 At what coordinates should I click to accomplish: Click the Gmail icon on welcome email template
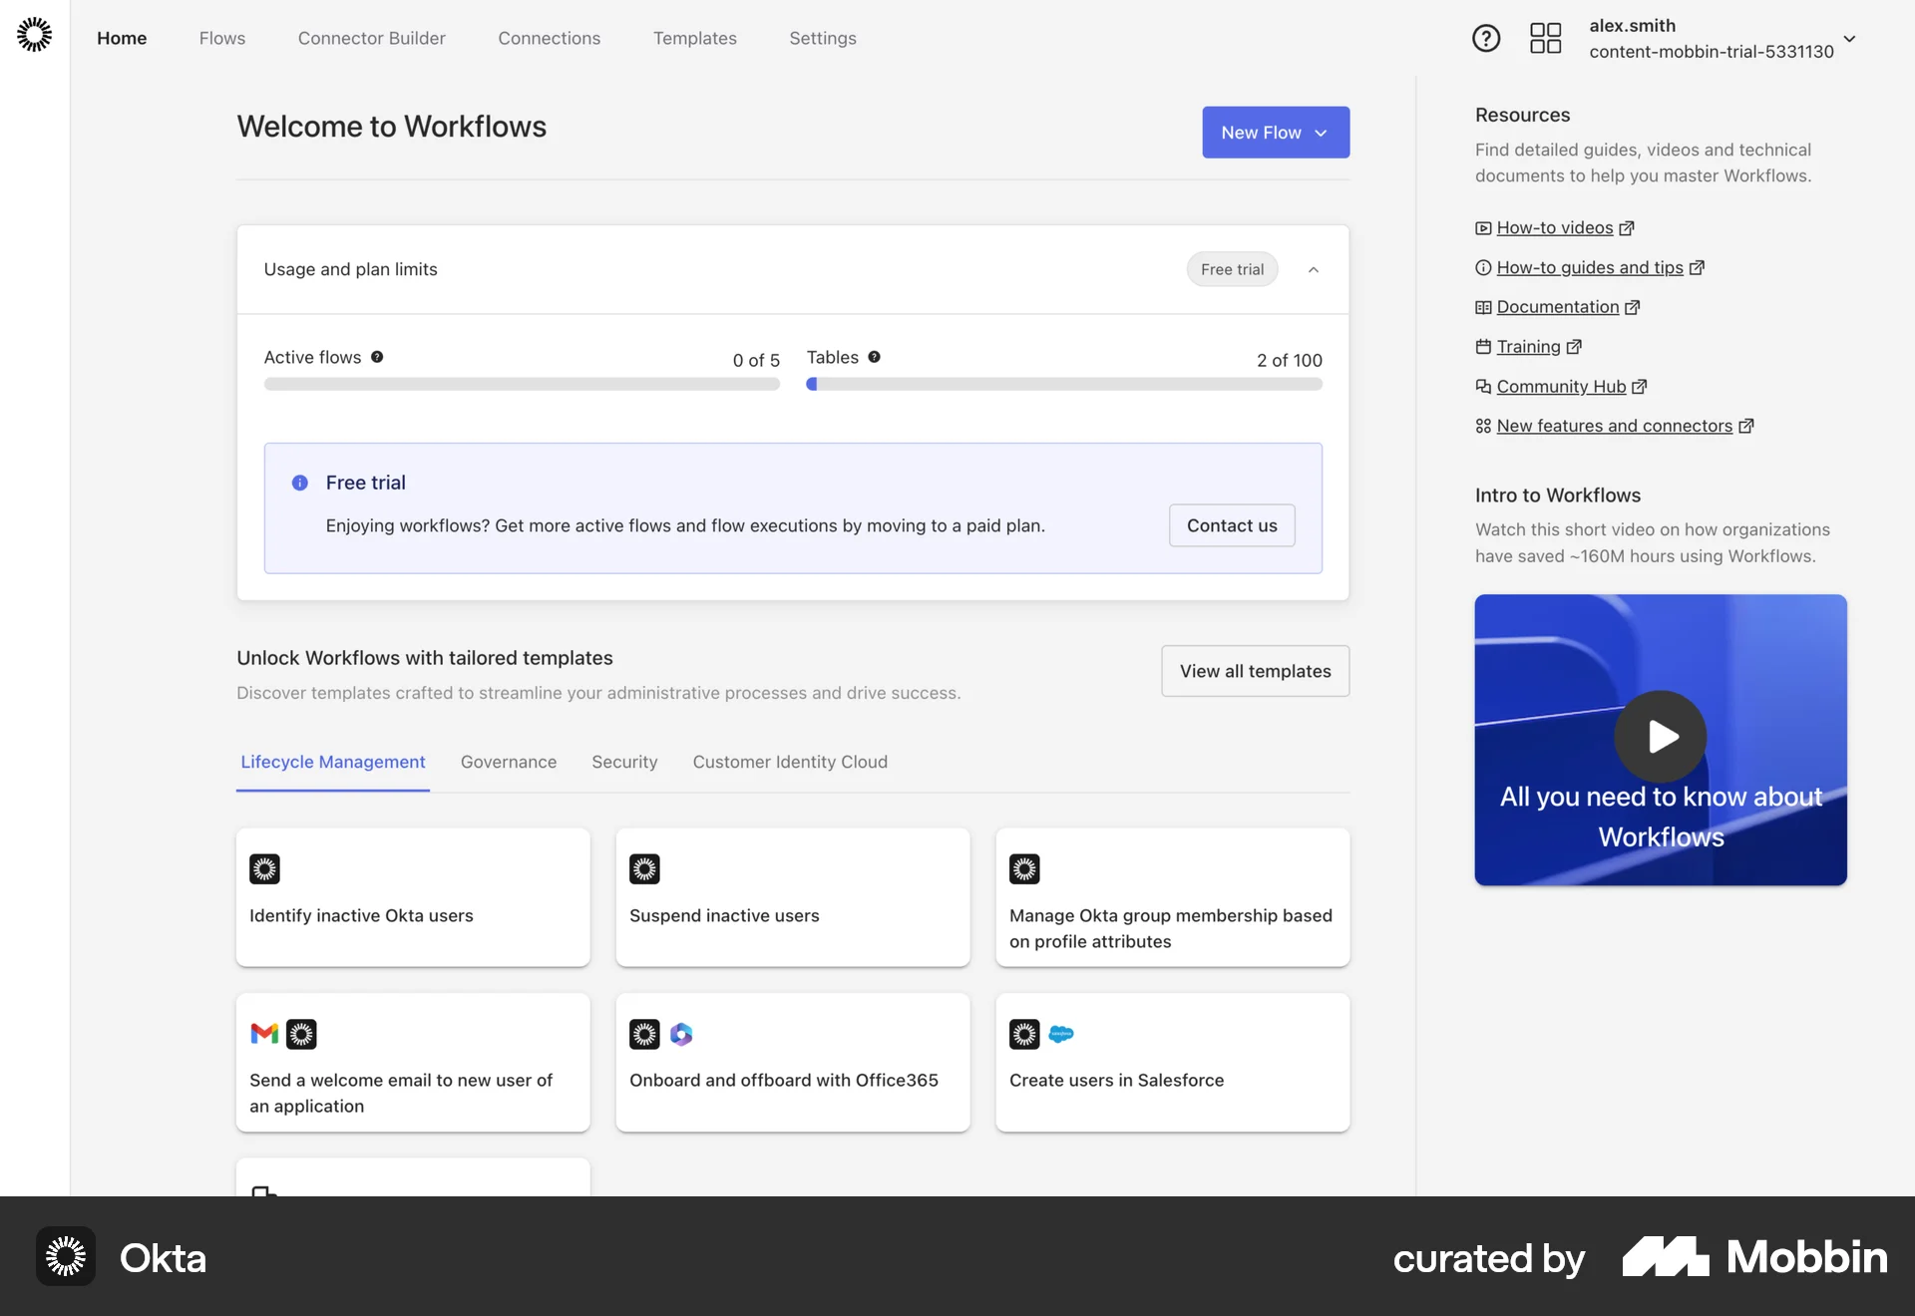tap(263, 1034)
